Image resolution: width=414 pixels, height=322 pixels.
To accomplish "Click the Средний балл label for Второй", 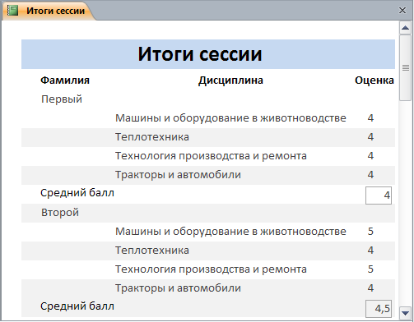I will (x=77, y=306).
